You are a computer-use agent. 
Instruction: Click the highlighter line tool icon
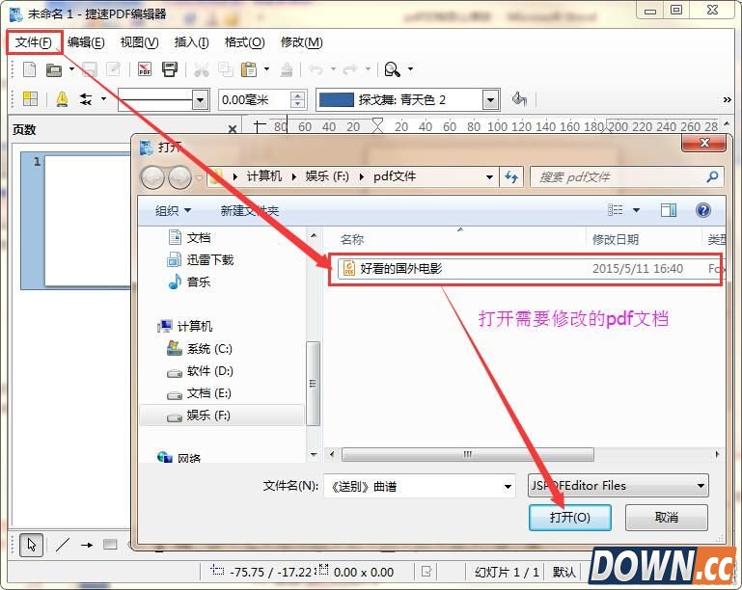[x=62, y=99]
